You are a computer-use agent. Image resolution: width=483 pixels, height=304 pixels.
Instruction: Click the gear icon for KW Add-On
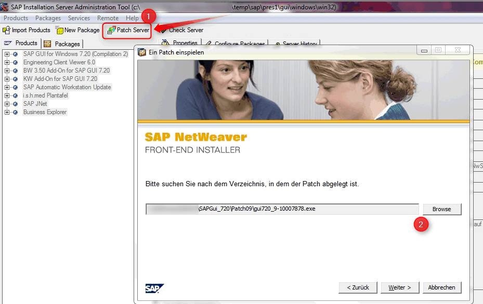coord(15,79)
